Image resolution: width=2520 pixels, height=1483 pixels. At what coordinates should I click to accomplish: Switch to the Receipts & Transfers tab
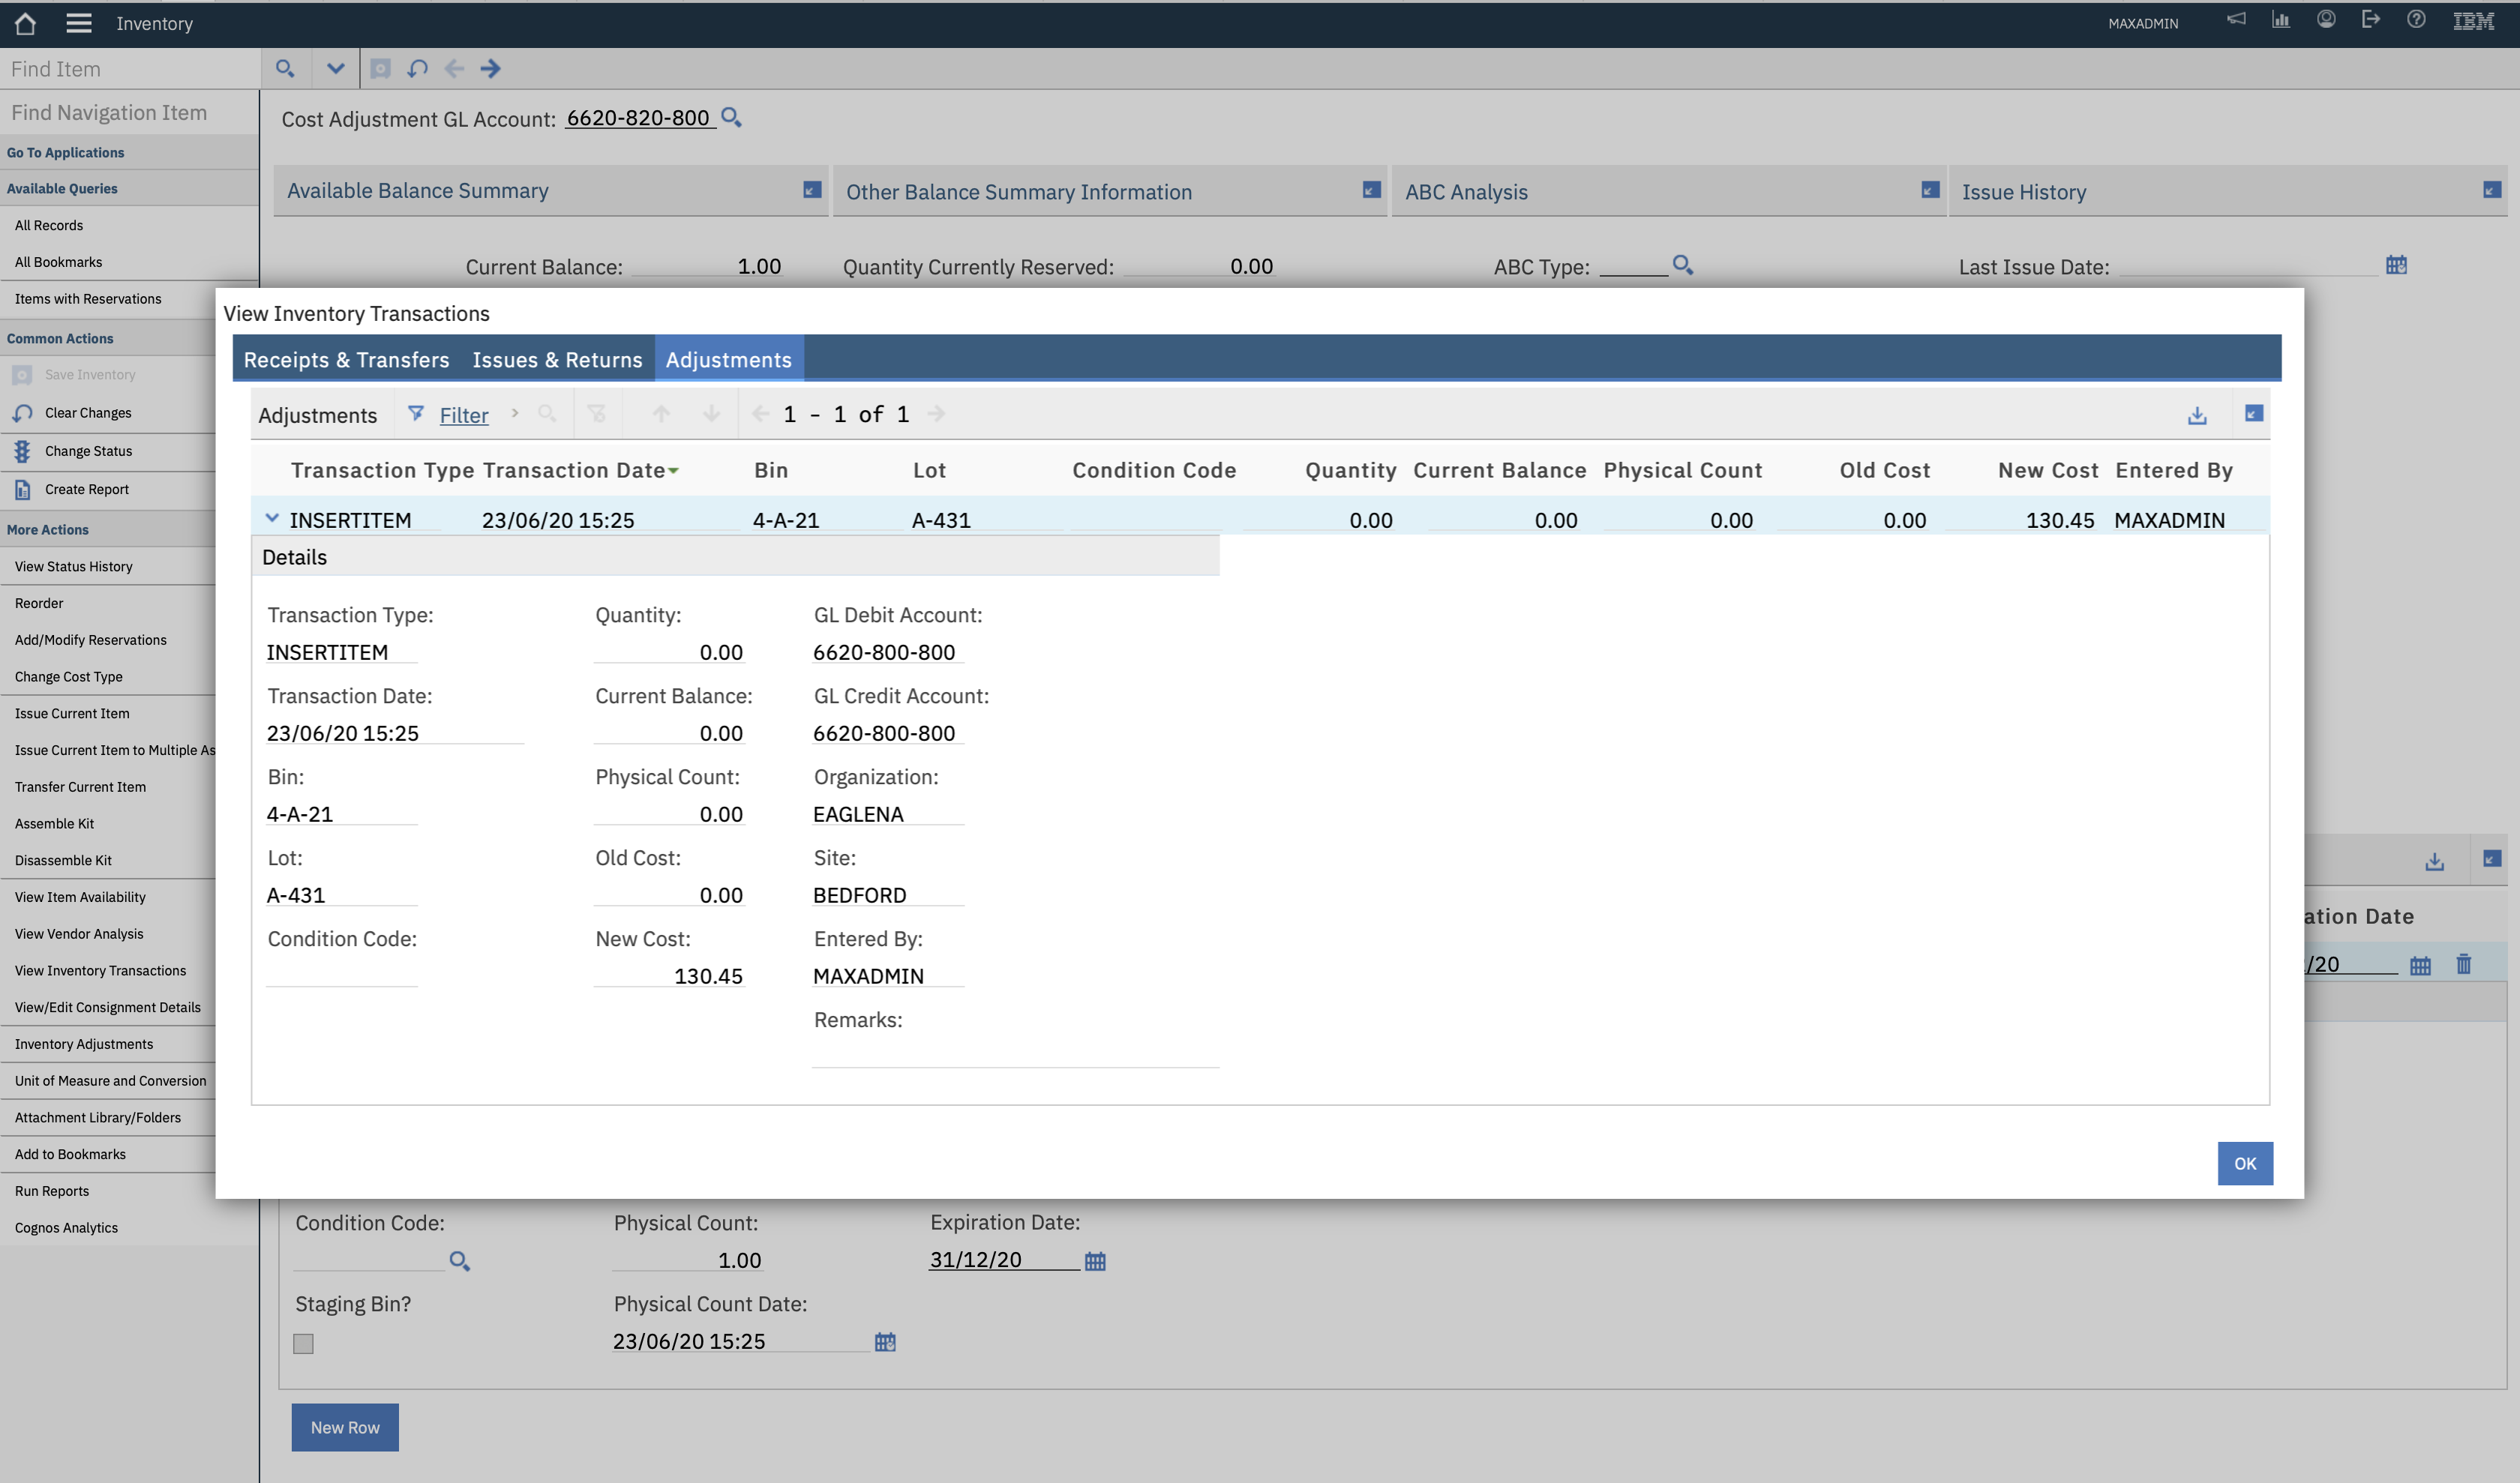346,360
